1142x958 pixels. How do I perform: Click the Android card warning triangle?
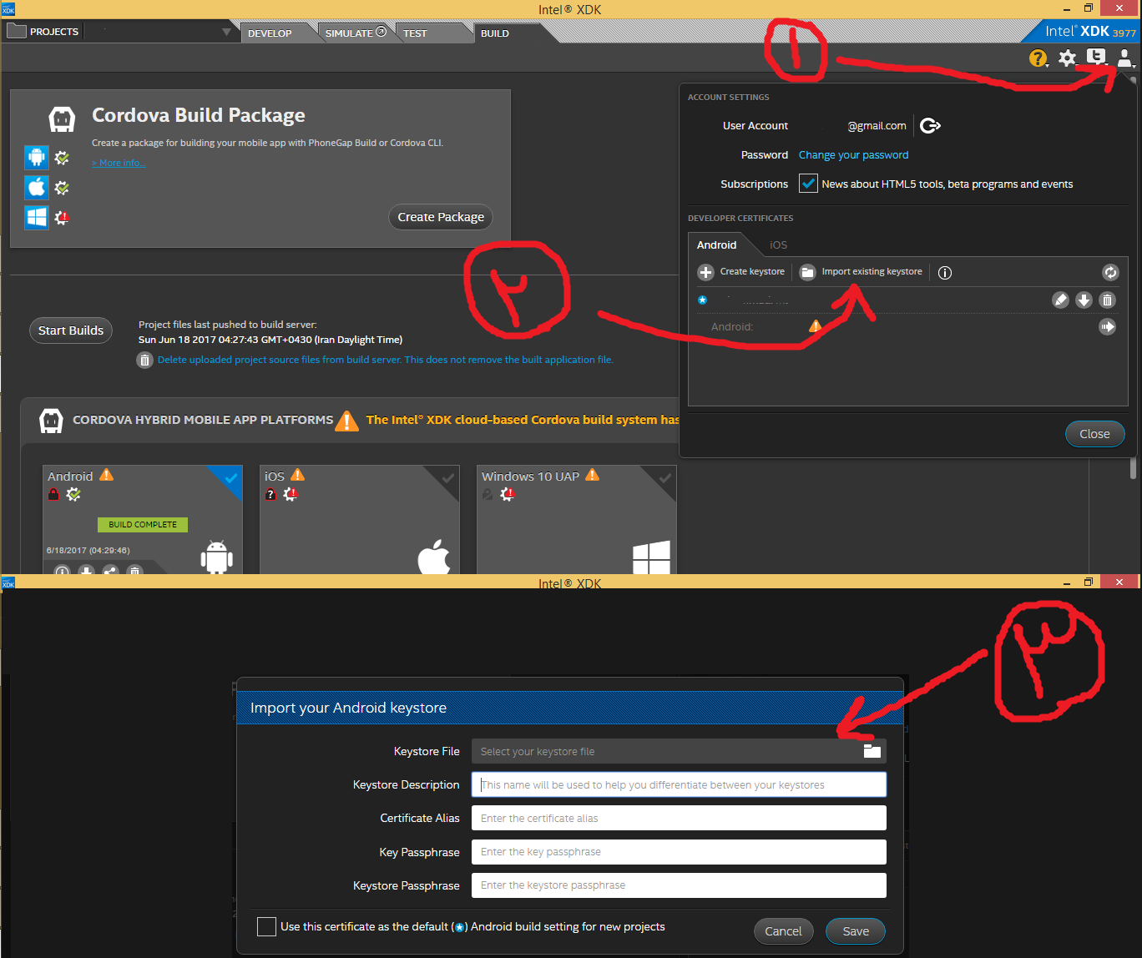[x=106, y=475]
